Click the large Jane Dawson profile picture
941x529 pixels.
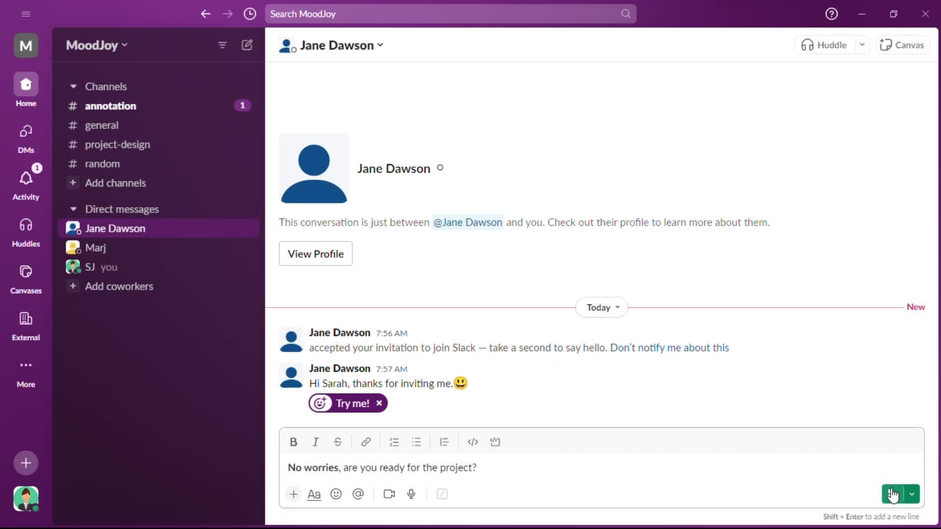click(x=314, y=168)
